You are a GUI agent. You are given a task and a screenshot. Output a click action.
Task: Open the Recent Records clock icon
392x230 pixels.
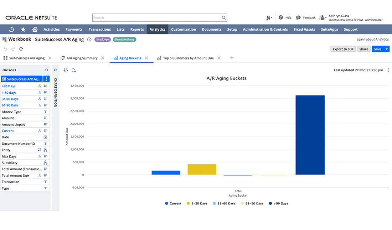click(11, 29)
